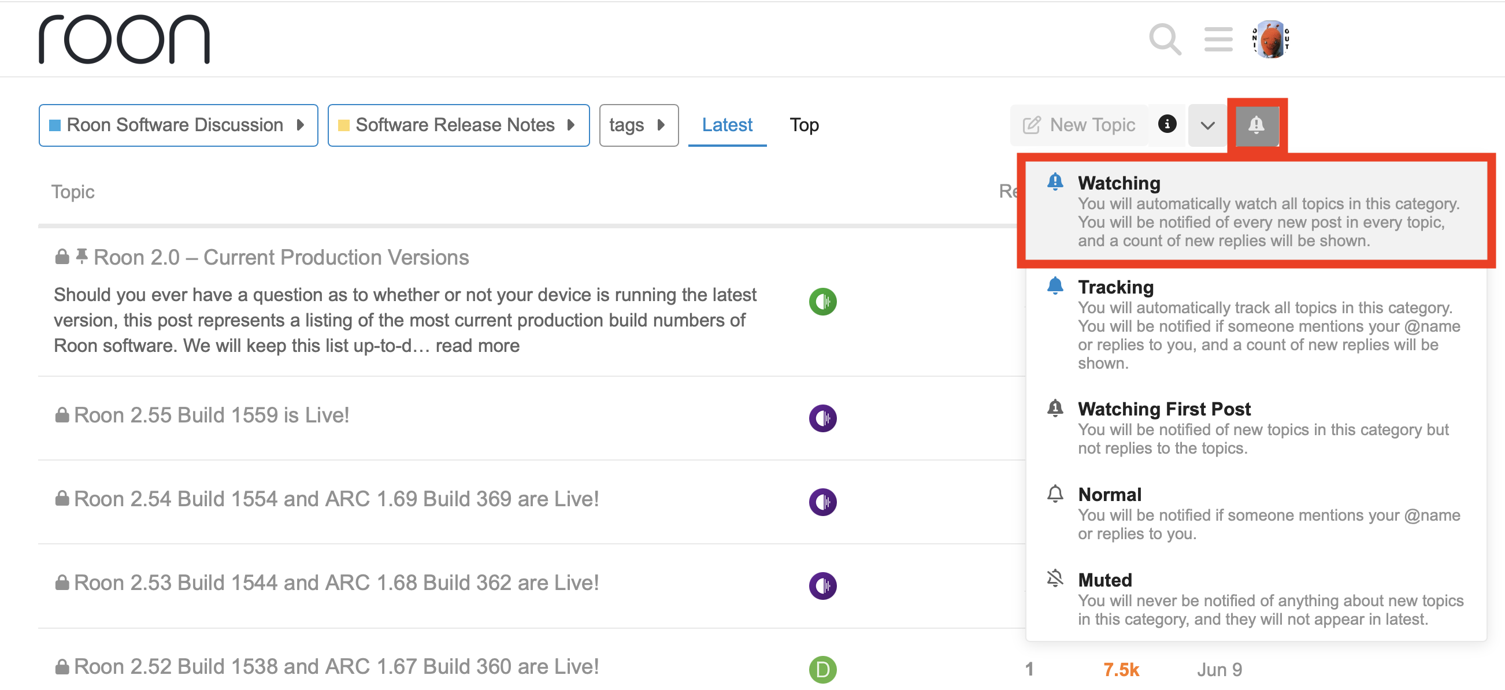The image size is (1505, 690).
Task: Click the green poster avatar icon
Action: coord(822,302)
